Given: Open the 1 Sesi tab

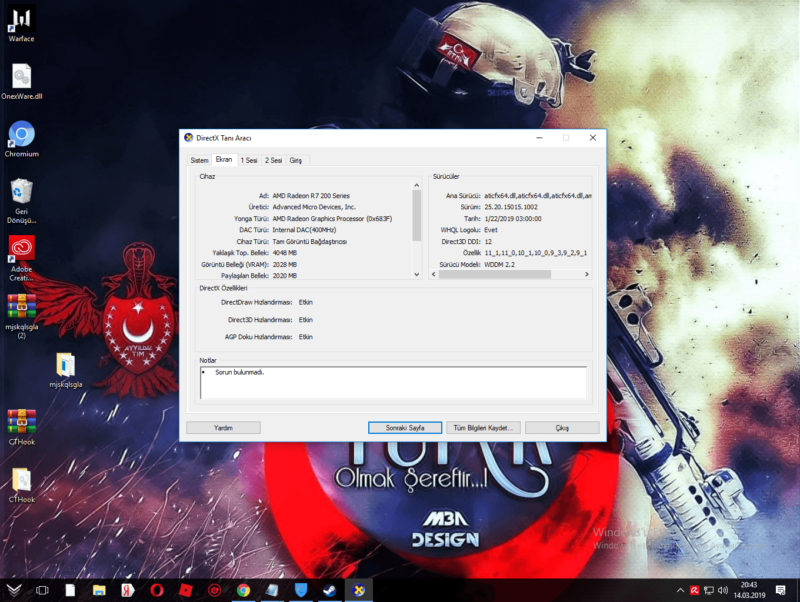Looking at the screenshot, I should (249, 160).
